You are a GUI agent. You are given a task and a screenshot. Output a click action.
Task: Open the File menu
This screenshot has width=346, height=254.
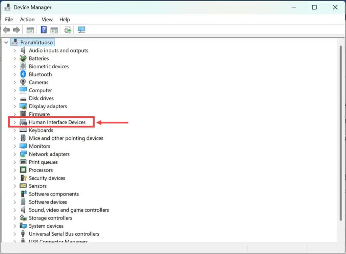coord(9,19)
